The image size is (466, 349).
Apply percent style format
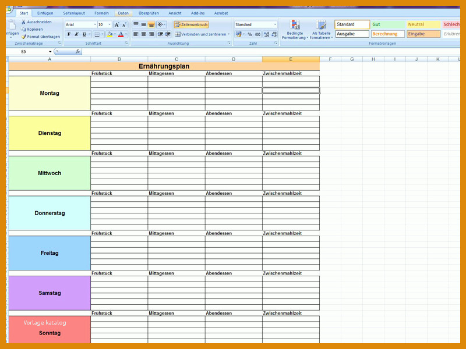click(250, 34)
